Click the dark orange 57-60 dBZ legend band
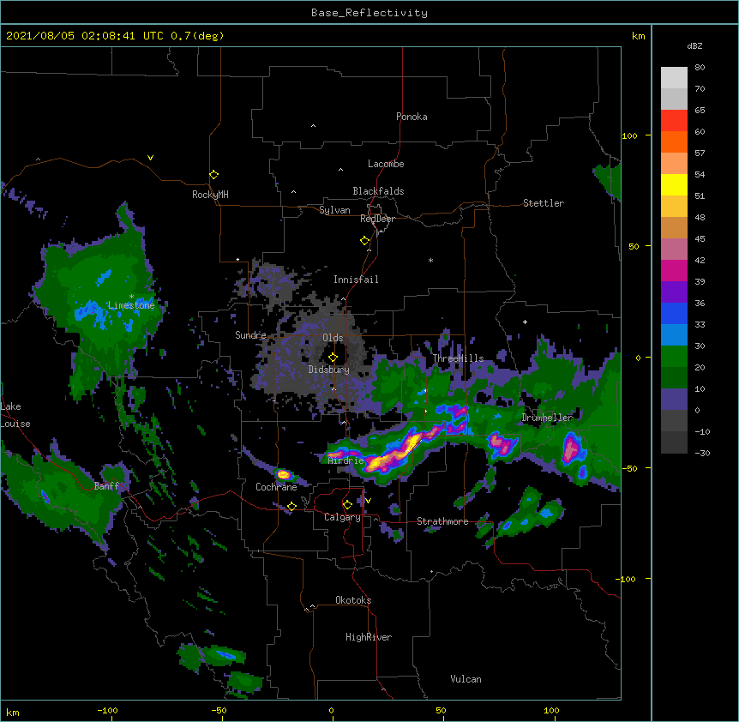 pyautogui.click(x=674, y=141)
